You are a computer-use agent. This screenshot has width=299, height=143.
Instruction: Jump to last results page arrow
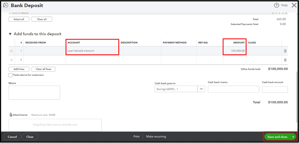286,13
